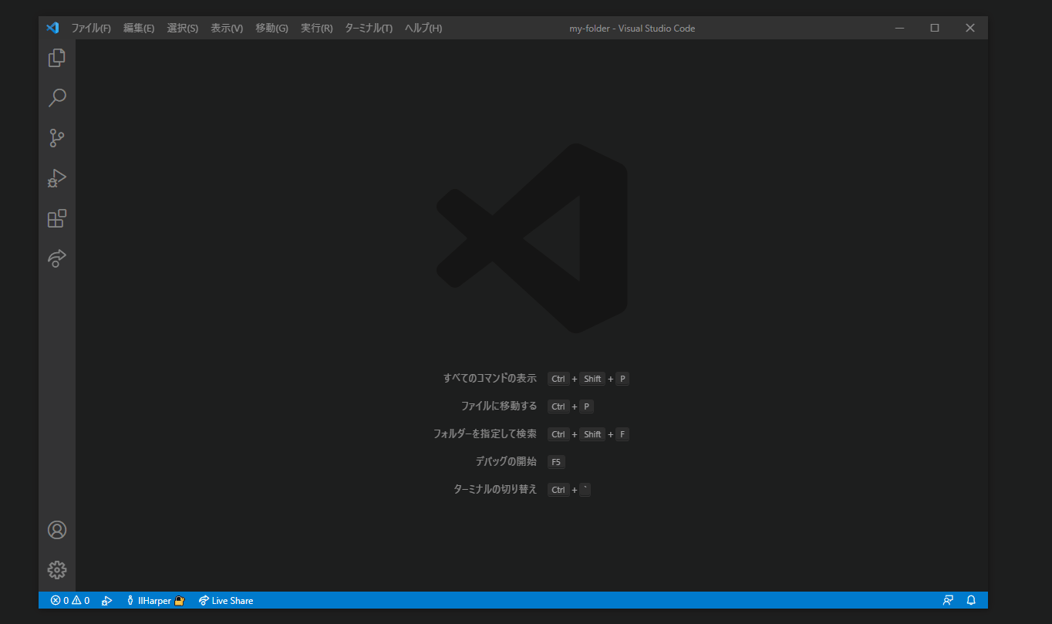Open the ファイル(F) menu
Screen dimensions: 1052x624
coord(91,28)
